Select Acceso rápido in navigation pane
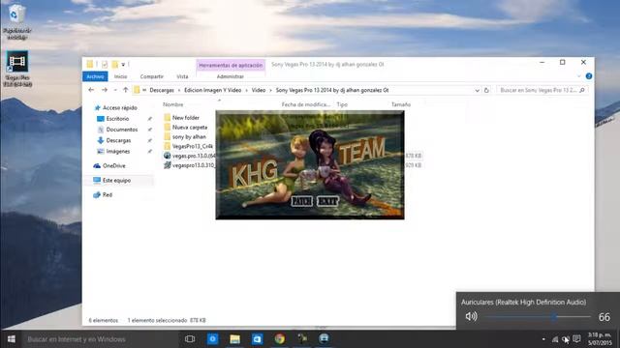Screen dimensions: 620x348 115,107
